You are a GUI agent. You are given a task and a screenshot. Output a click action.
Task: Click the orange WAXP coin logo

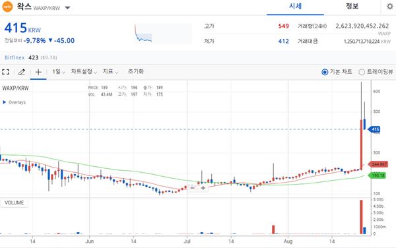pos(7,7)
